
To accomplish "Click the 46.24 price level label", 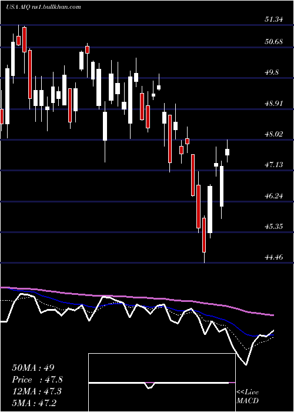I will click(x=274, y=196).
